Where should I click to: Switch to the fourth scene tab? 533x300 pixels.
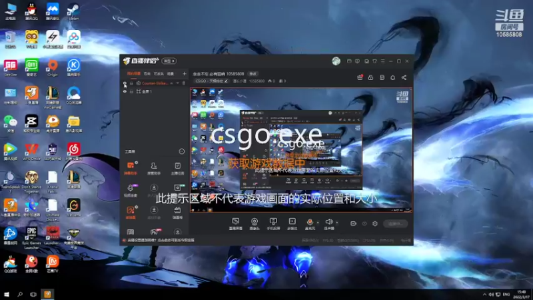[x=171, y=74]
